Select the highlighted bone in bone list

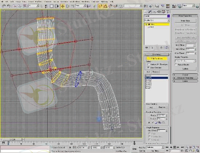point(156,78)
